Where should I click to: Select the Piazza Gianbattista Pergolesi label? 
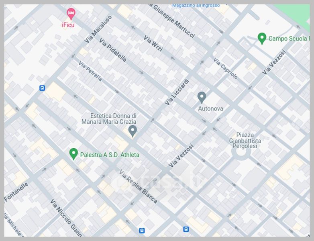245,141
